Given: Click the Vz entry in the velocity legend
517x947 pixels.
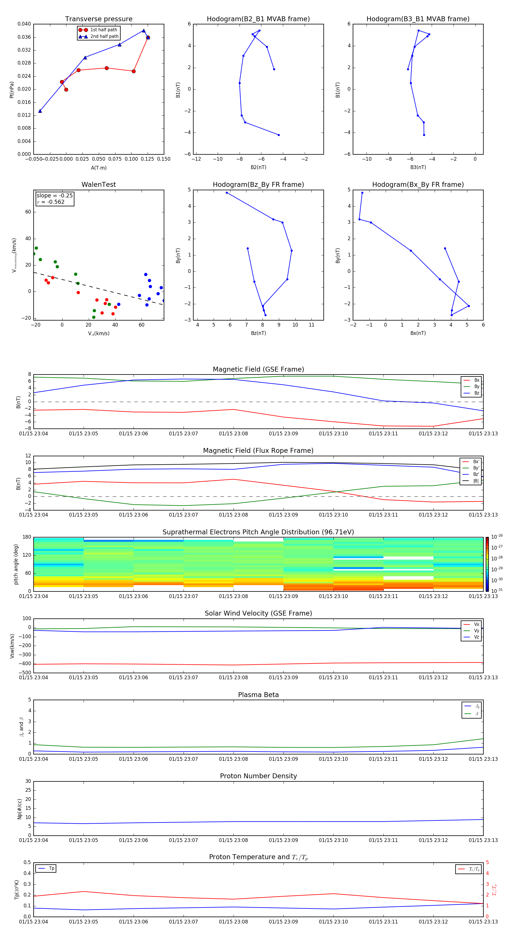Looking at the screenshot, I should click(471, 637).
